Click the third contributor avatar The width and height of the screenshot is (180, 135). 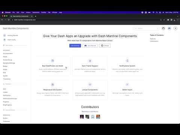coord(93,117)
